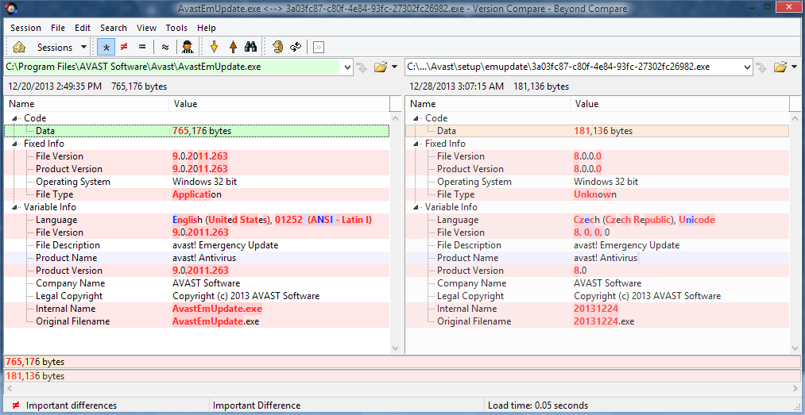Click left pane scrollbar down arrow

[395, 348]
